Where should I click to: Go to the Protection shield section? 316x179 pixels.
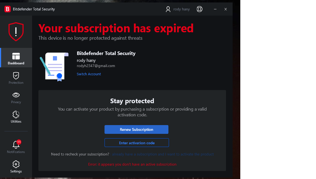[x=16, y=78]
